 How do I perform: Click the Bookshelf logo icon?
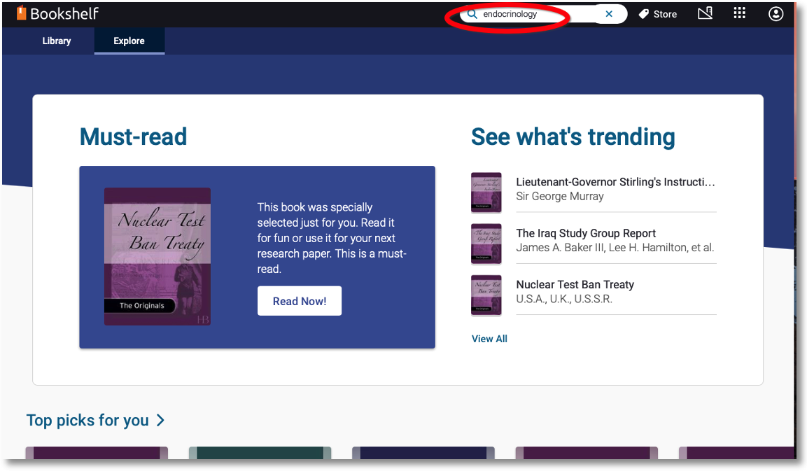(x=21, y=13)
